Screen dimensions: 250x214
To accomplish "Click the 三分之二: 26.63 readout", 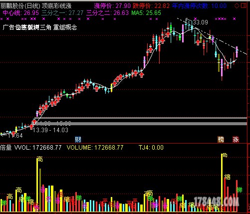I will [107, 13].
